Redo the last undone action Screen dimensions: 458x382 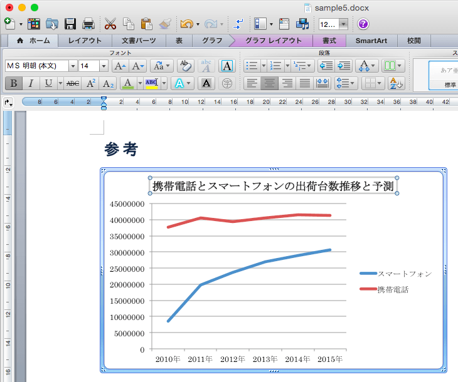coord(211,24)
